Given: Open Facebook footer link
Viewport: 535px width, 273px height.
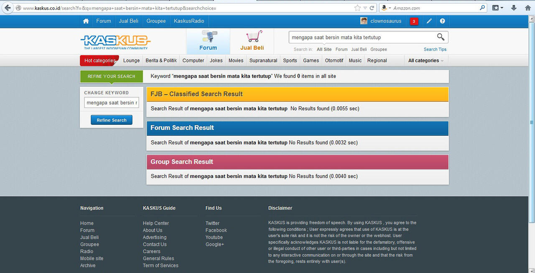Looking at the screenshot, I should point(216,230).
